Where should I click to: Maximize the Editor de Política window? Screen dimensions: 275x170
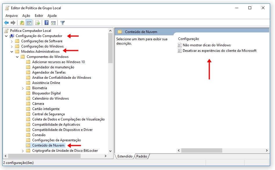click(x=250, y=8)
